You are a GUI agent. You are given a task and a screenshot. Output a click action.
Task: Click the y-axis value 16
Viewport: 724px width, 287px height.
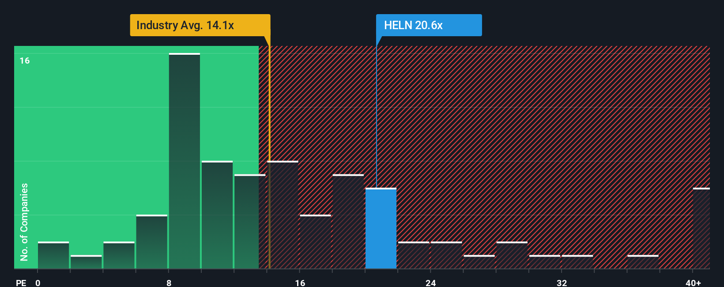pos(25,60)
